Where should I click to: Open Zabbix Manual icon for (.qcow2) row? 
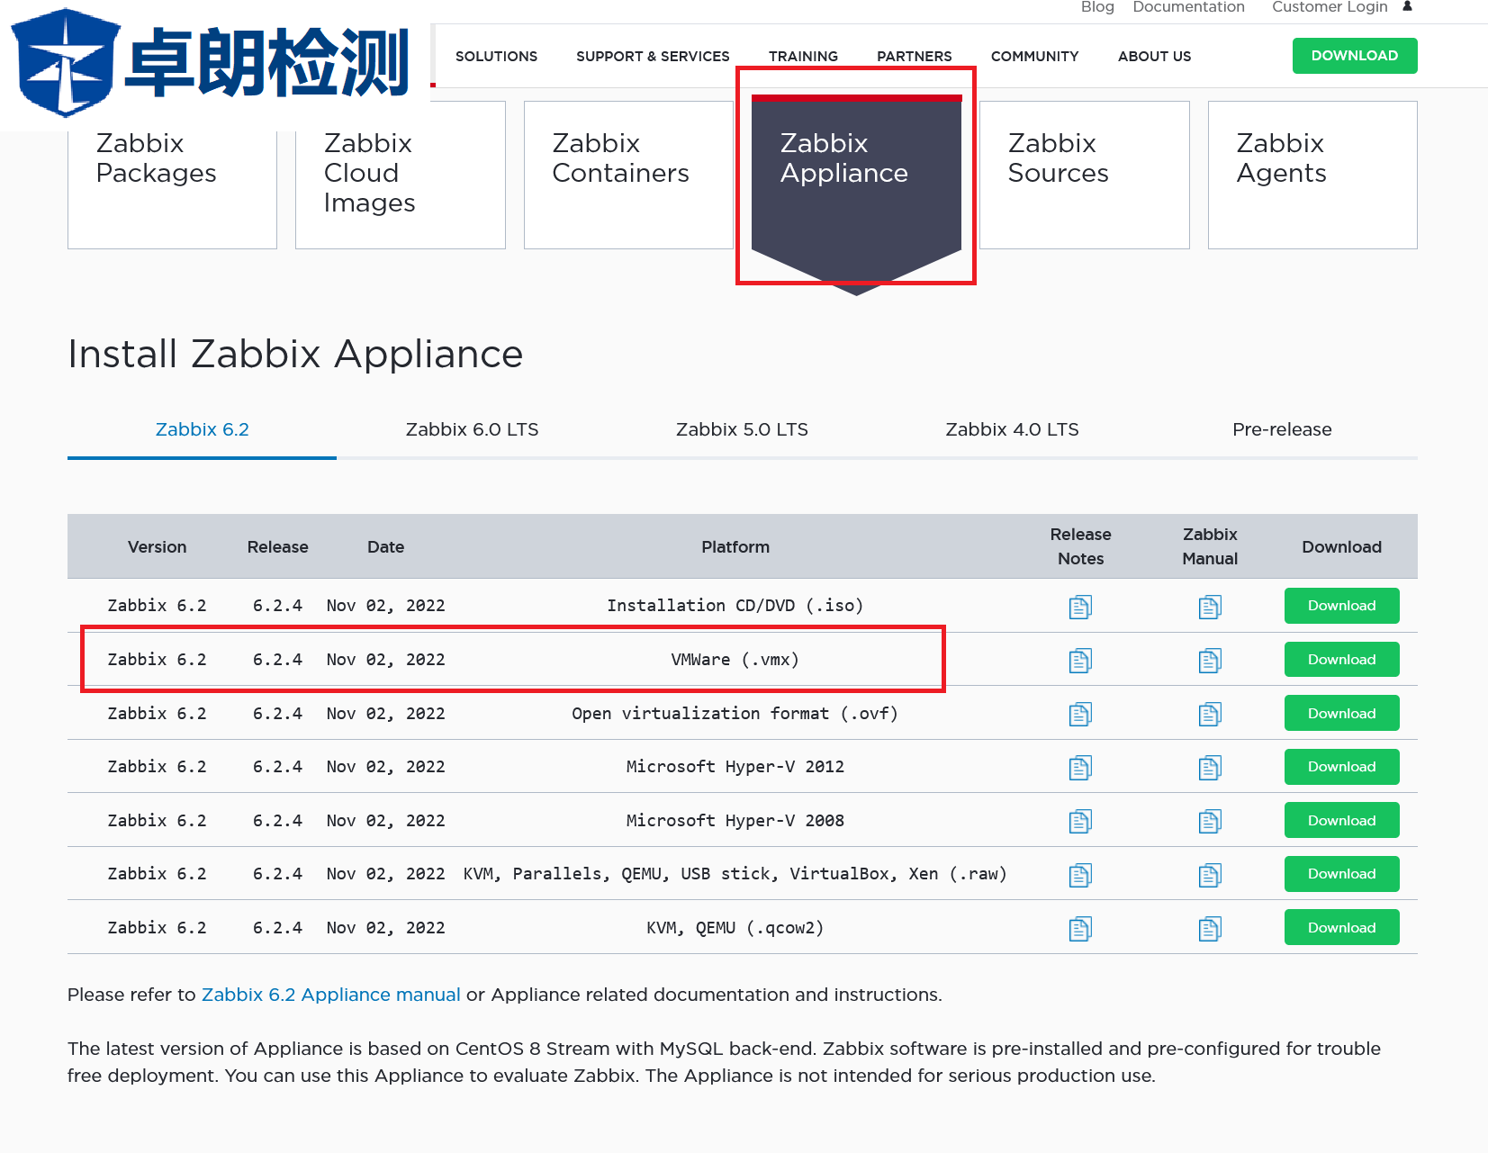tap(1210, 928)
